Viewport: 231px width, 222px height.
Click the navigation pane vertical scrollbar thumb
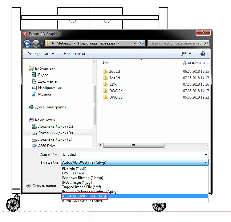94,105
